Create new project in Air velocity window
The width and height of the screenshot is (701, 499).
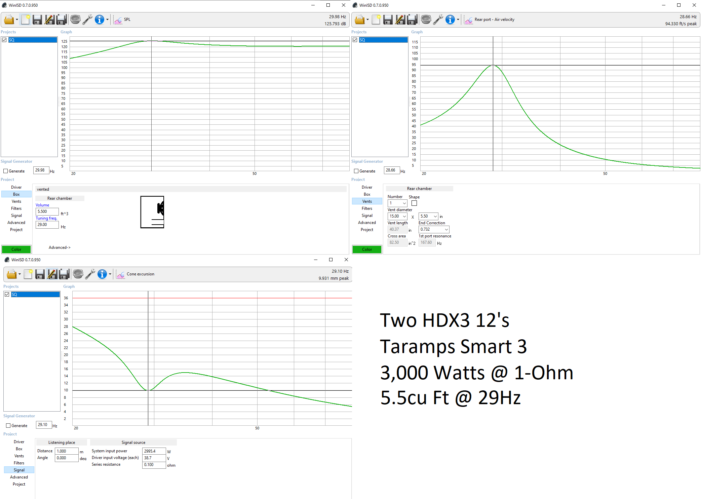(x=376, y=20)
